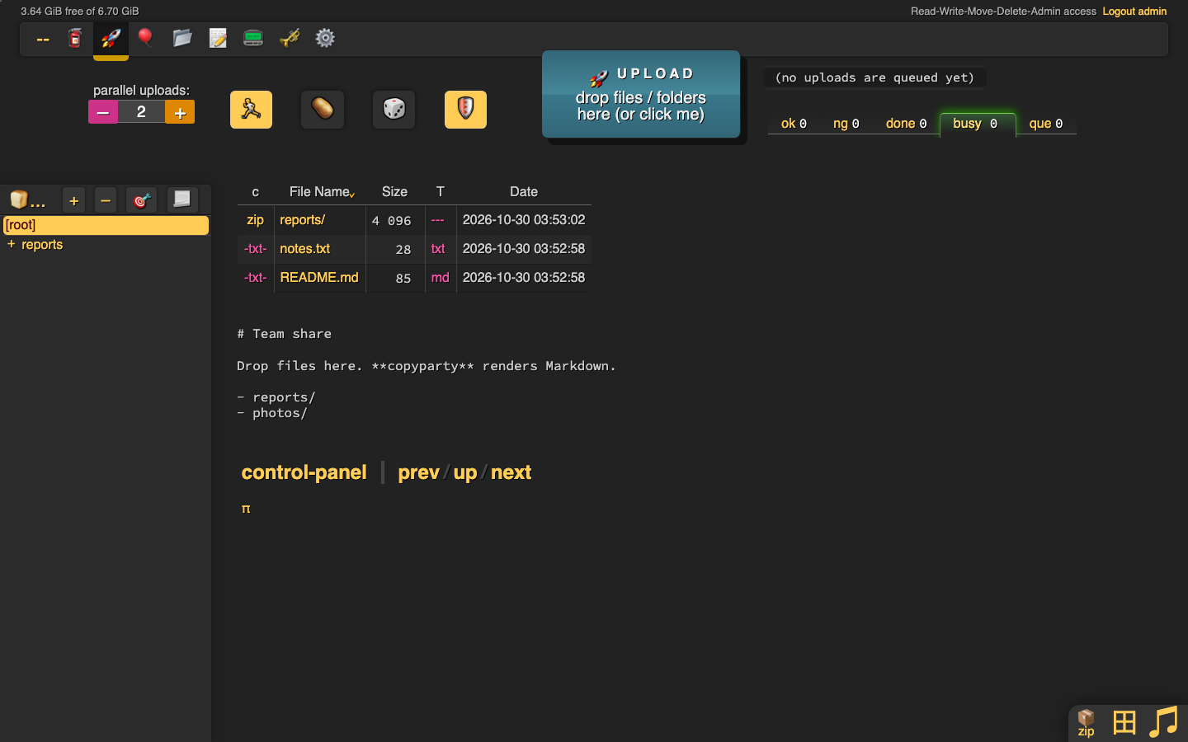Toggle the potato mode button

click(323, 110)
